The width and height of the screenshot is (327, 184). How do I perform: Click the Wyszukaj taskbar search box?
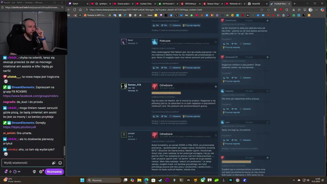point(104,180)
